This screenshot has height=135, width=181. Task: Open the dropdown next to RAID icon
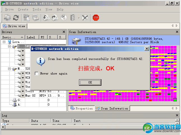[x=79, y=18]
